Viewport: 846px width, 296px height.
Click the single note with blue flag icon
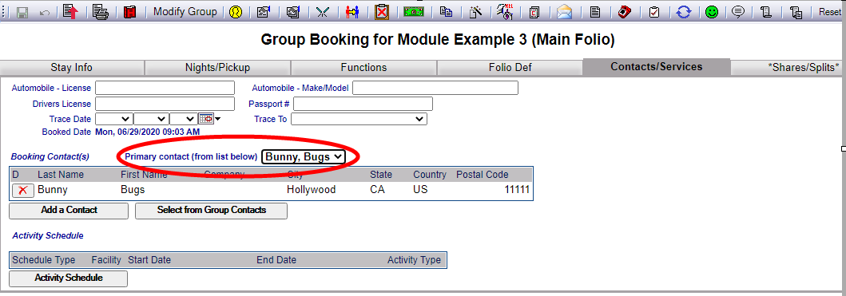click(264, 12)
